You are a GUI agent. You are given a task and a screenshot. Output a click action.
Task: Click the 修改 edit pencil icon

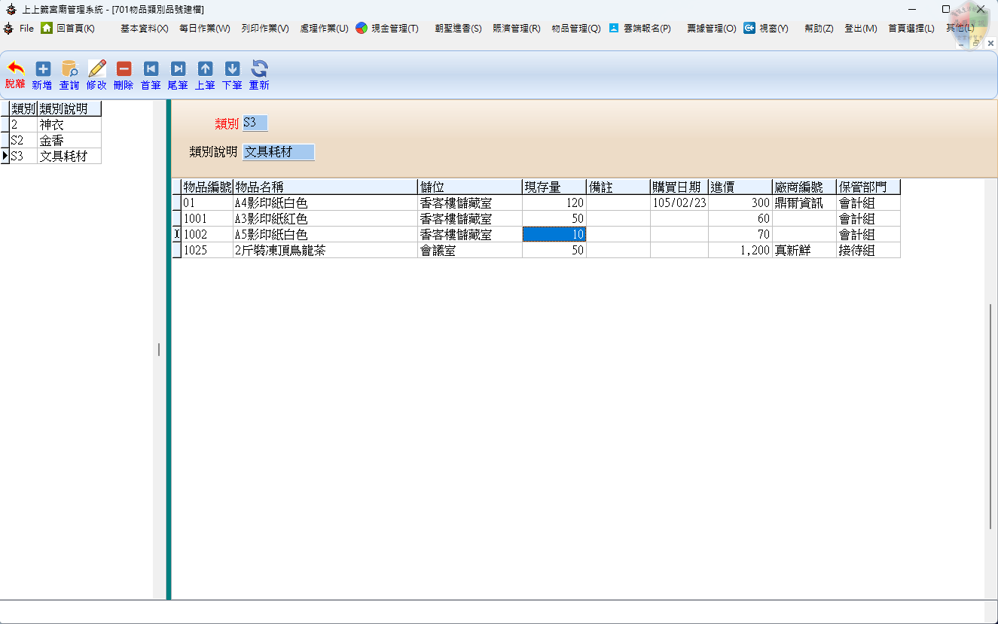pyautogui.click(x=96, y=75)
